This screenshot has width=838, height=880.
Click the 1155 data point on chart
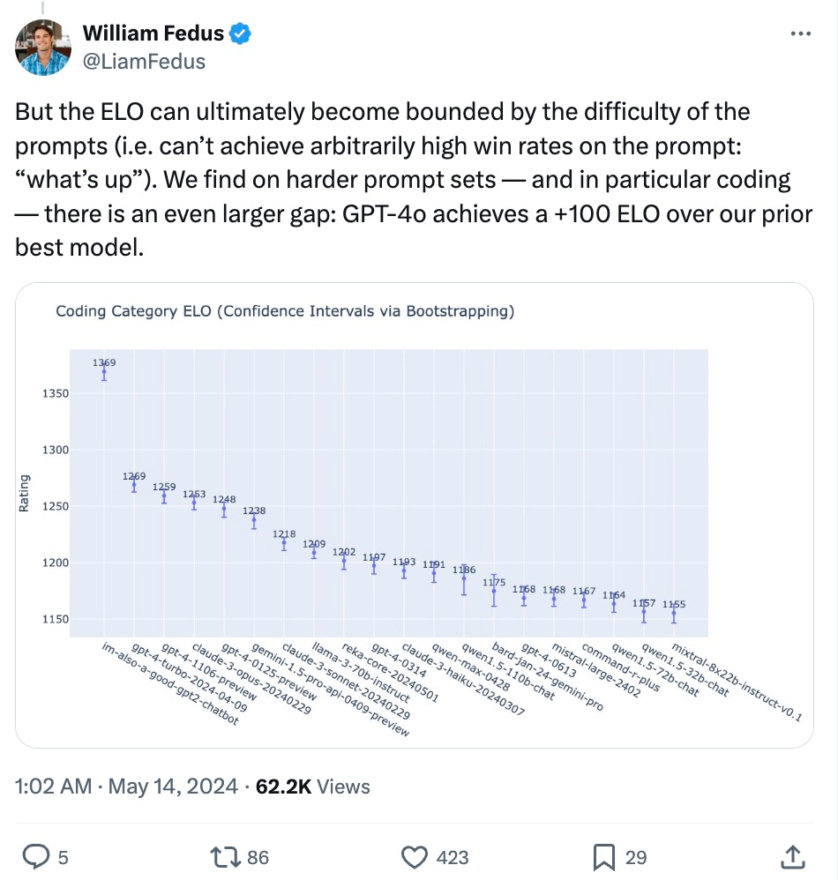pyautogui.click(x=674, y=615)
